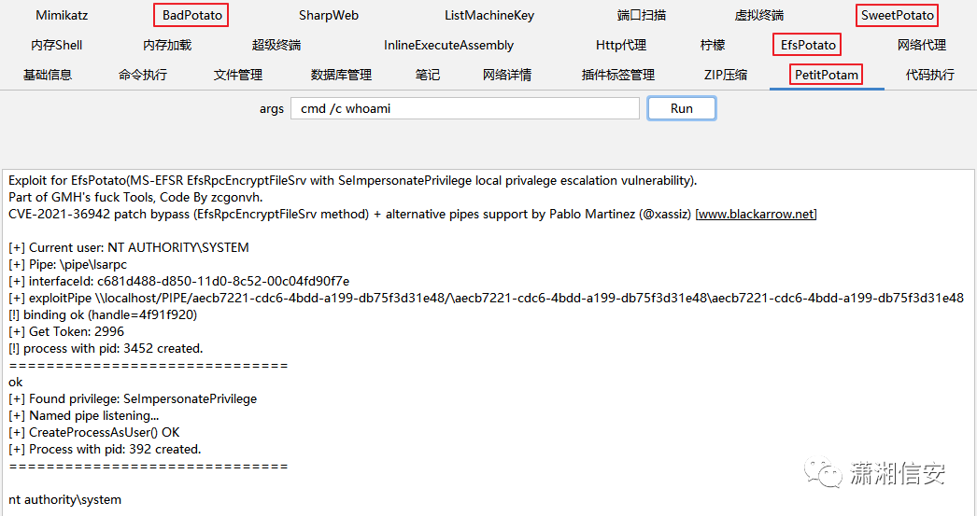
Task: Click the Run button
Action: click(x=682, y=108)
